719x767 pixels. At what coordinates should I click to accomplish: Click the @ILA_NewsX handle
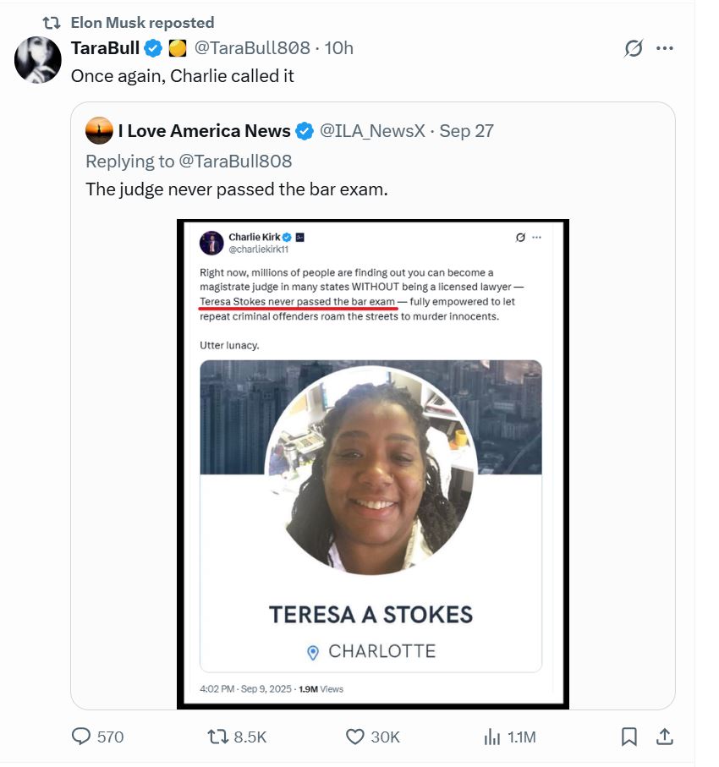point(371,131)
